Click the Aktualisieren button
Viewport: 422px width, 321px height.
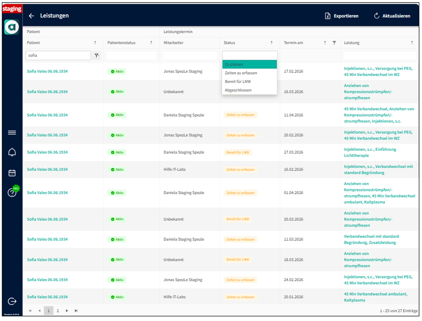click(392, 16)
